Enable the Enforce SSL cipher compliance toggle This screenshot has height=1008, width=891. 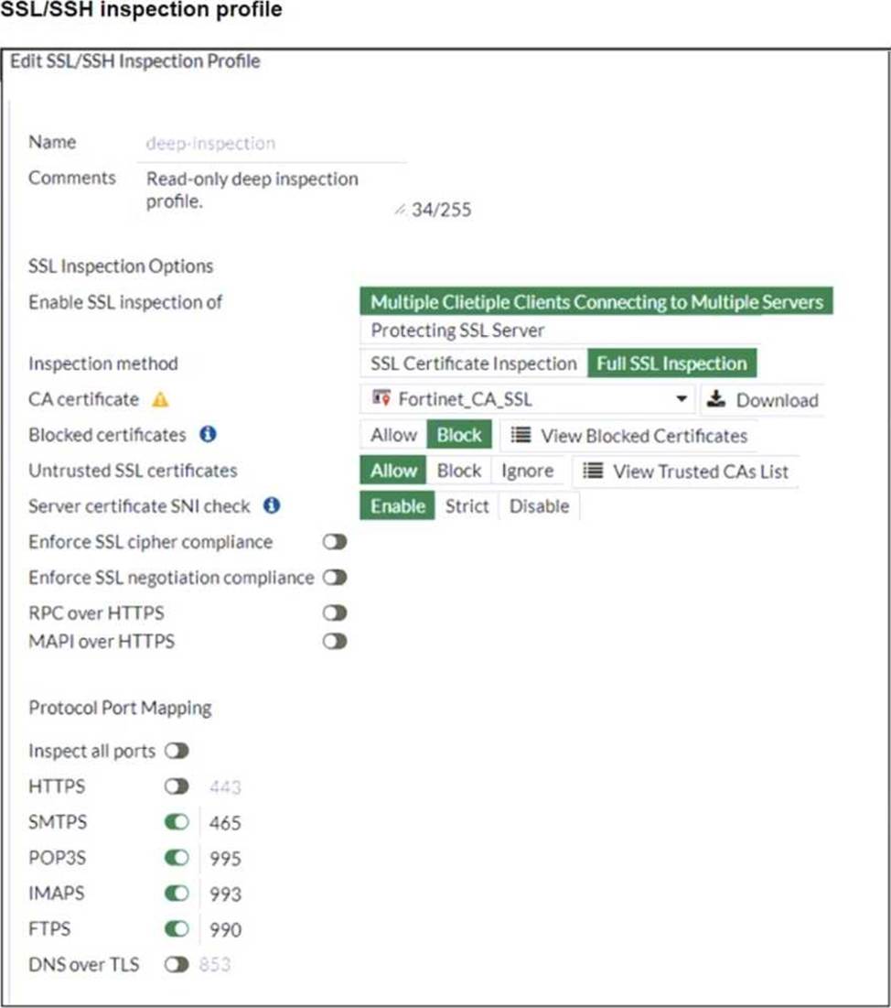(x=335, y=542)
